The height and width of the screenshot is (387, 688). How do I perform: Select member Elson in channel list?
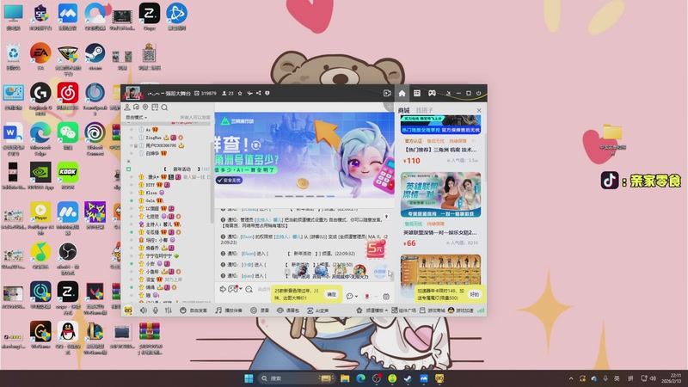pyautogui.click(x=151, y=193)
